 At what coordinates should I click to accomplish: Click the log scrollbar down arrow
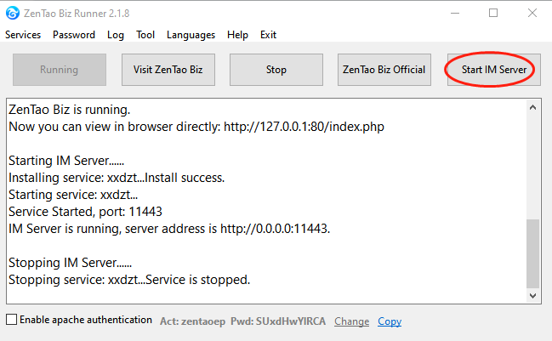(x=533, y=295)
